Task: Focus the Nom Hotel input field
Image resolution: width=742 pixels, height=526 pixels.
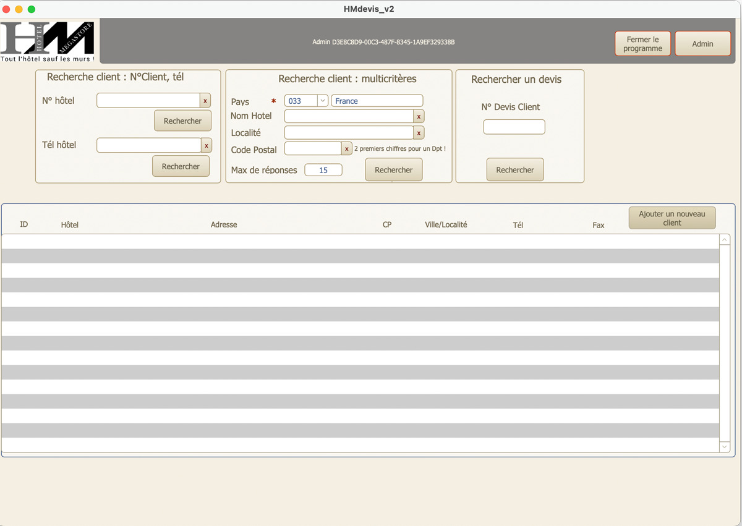Action: click(x=349, y=116)
